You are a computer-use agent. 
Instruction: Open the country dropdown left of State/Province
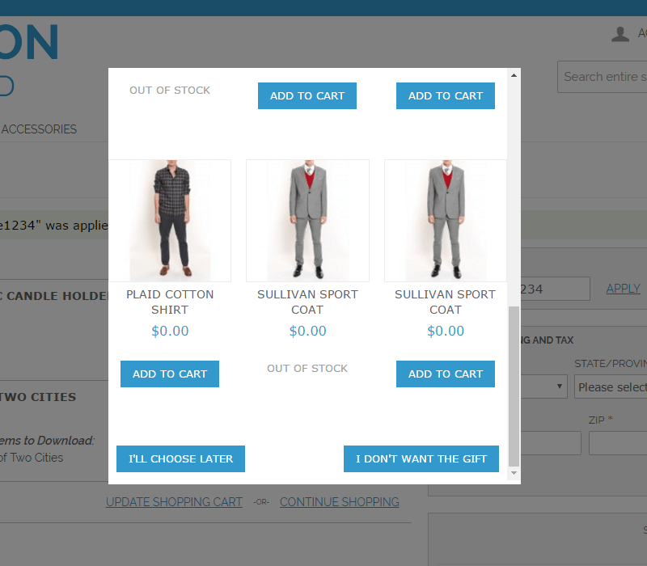click(543, 387)
